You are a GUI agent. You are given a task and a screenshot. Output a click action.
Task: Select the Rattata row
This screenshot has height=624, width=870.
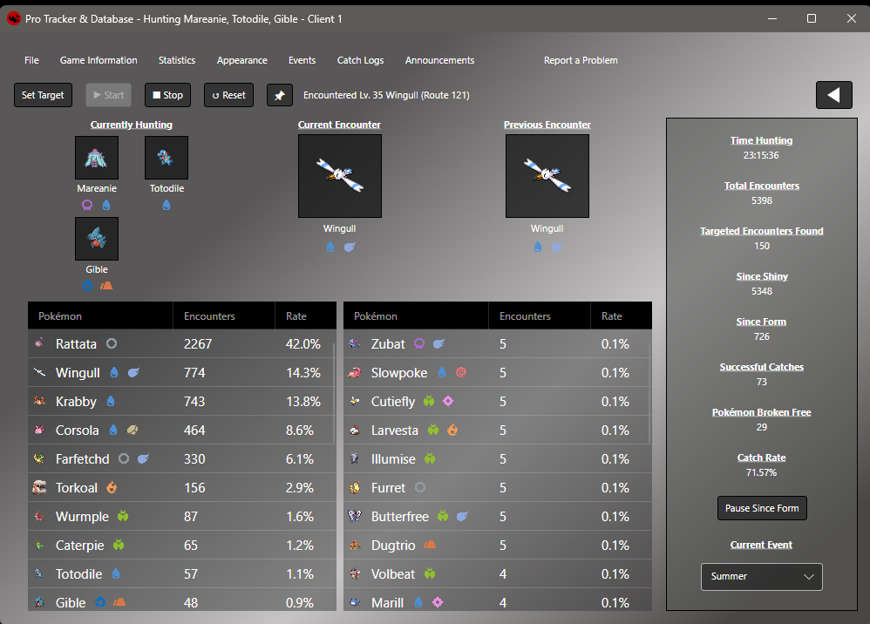182,343
